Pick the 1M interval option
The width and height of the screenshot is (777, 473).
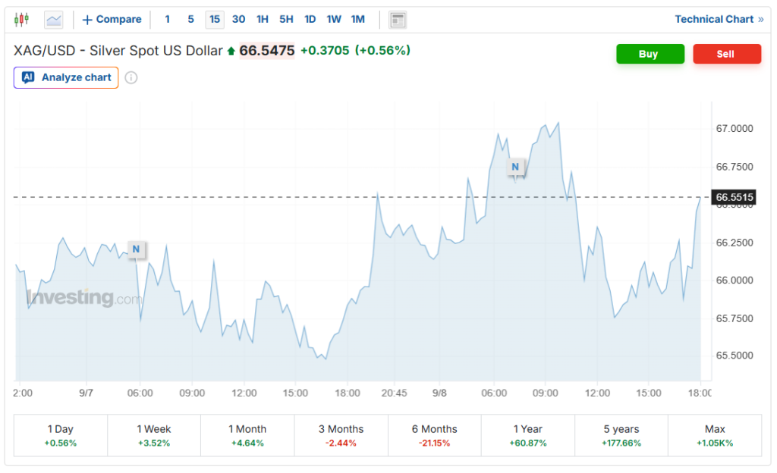pos(358,19)
